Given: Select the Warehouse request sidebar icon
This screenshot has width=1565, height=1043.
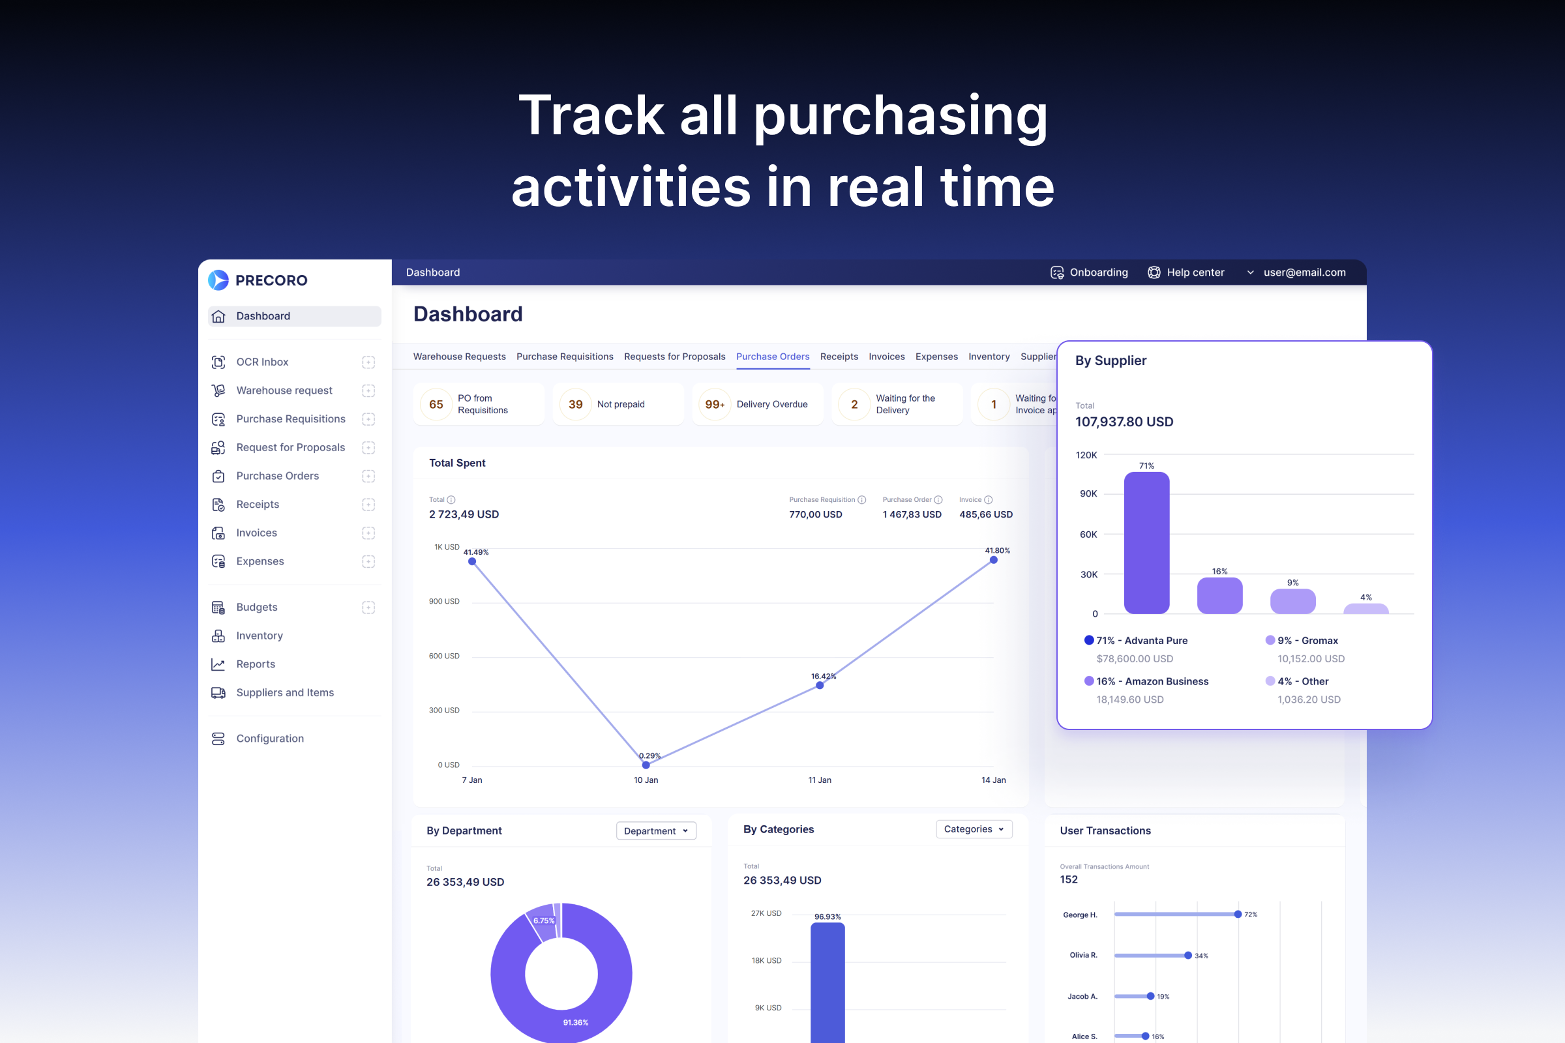Looking at the screenshot, I should click(218, 390).
